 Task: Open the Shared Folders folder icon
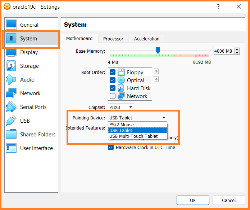pos(11,134)
